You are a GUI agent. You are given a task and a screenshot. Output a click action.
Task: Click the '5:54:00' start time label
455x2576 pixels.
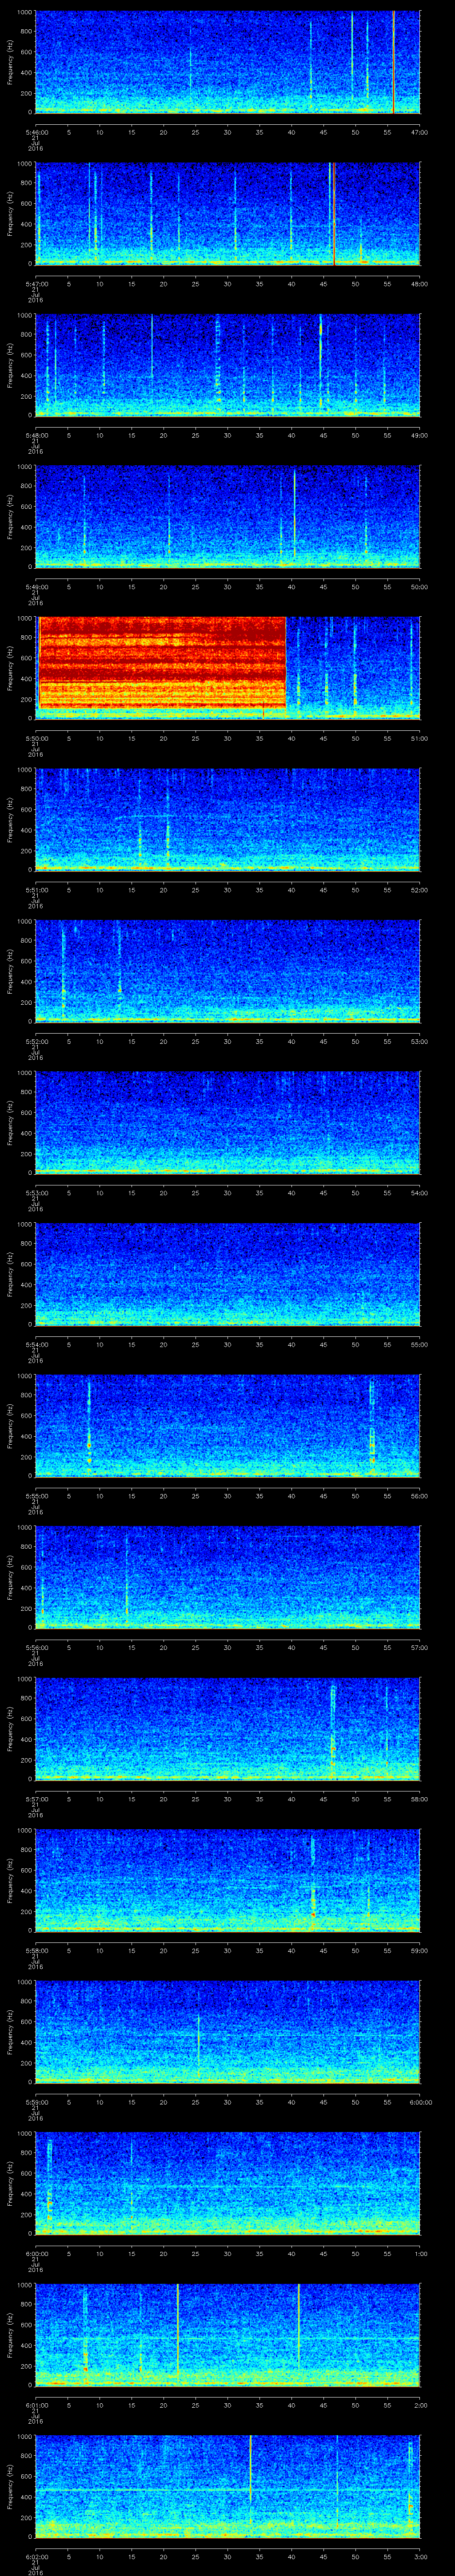[36, 1344]
